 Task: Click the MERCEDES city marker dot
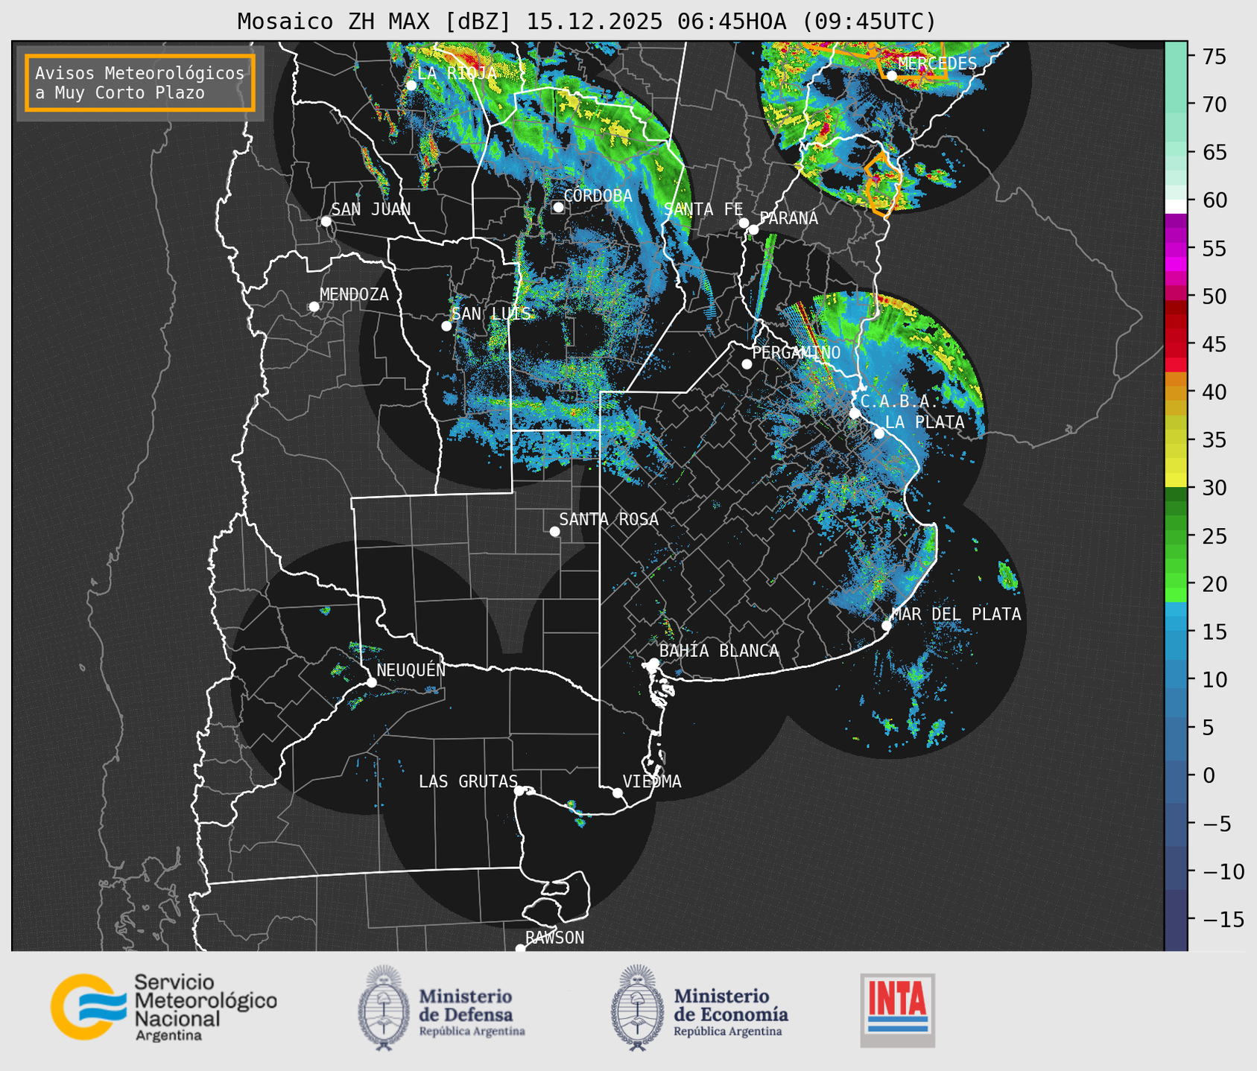[x=892, y=75]
